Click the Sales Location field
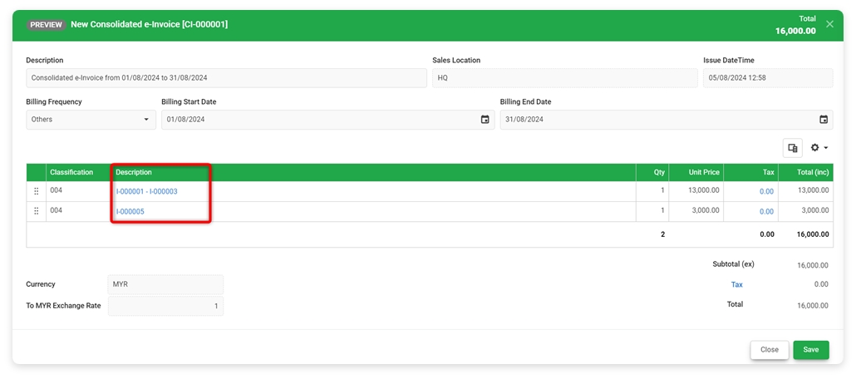This screenshot has width=856, height=379. (564, 78)
